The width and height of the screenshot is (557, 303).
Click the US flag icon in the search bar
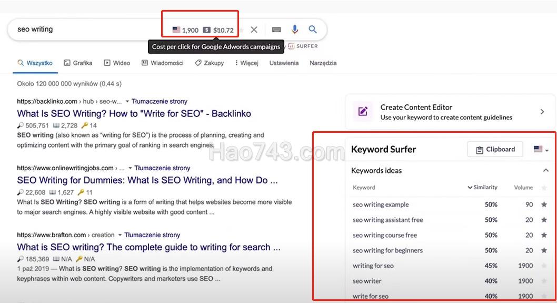point(176,30)
